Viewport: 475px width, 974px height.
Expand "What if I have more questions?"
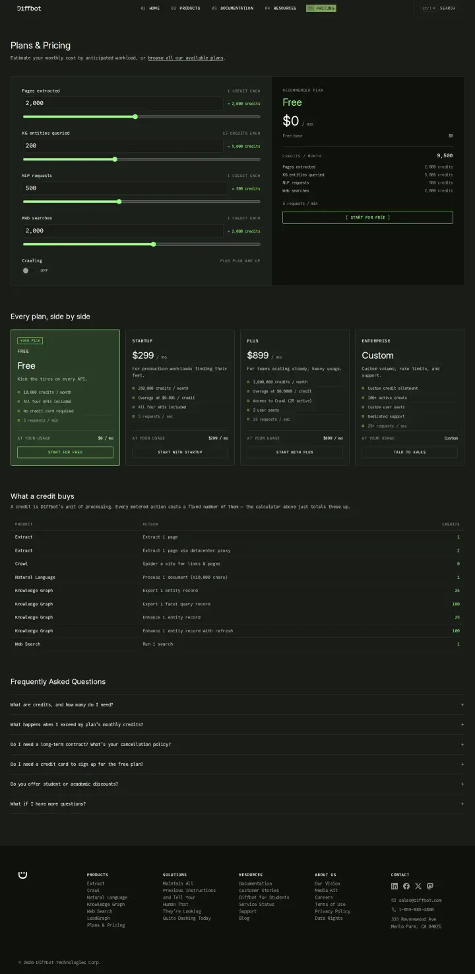click(x=237, y=804)
